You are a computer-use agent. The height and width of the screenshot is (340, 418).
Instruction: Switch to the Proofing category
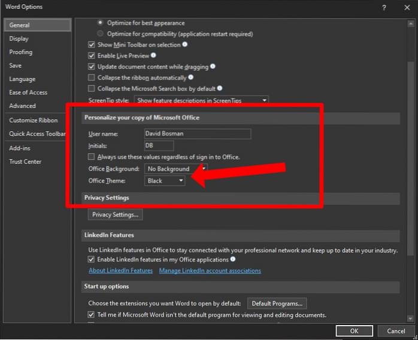click(21, 52)
